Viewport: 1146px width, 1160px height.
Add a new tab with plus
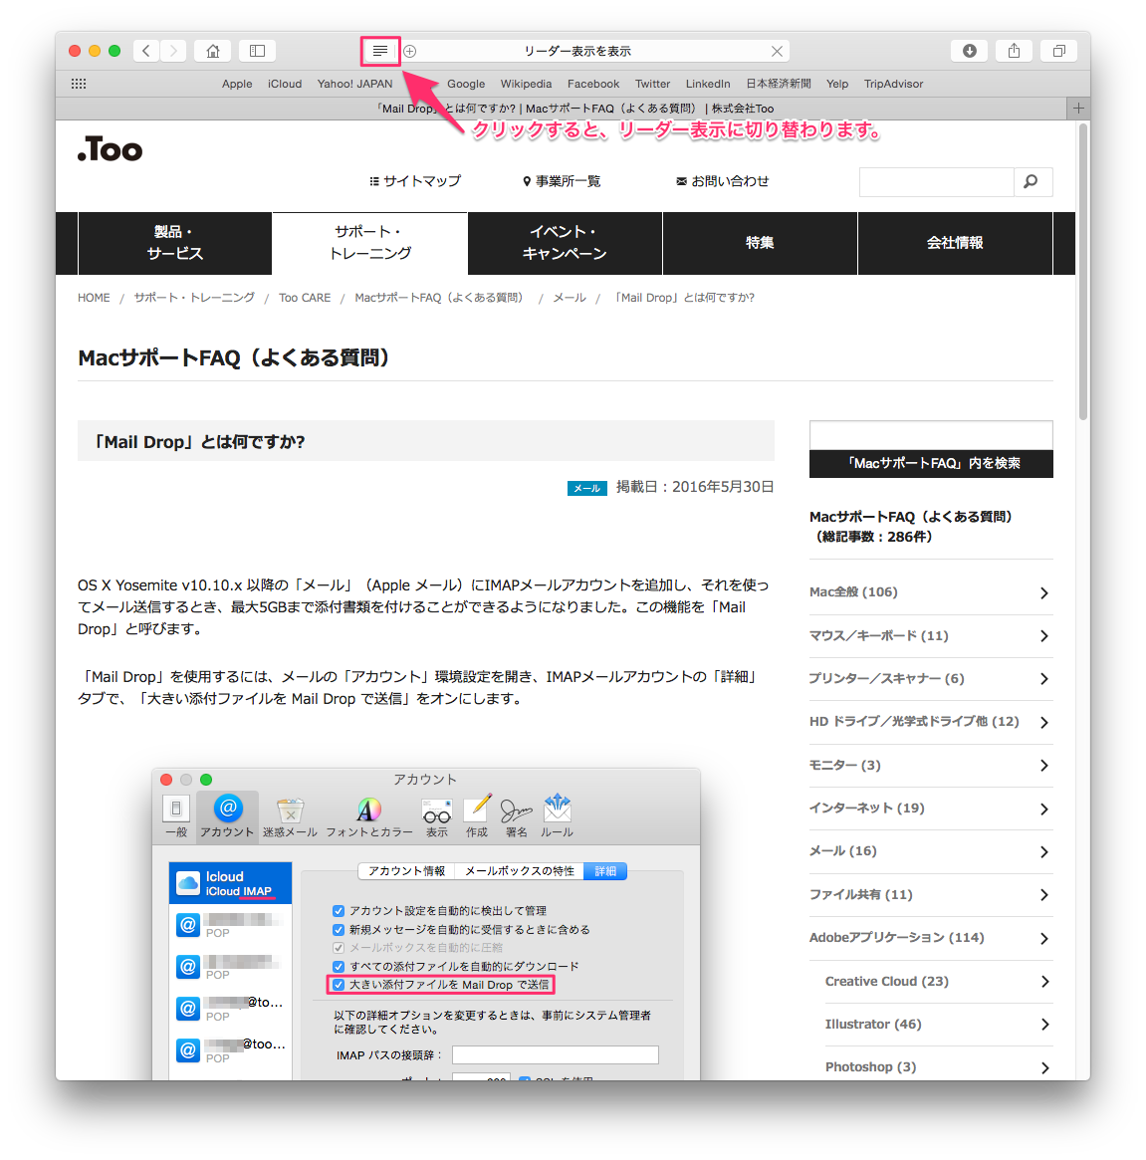[x=1078, y=108]
